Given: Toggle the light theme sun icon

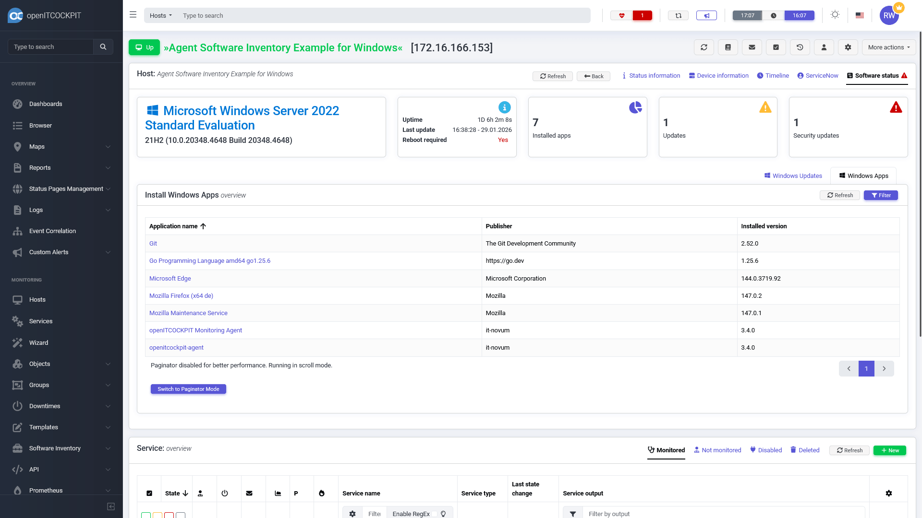Looking at the screenshot, I should [x=835, y=15].
